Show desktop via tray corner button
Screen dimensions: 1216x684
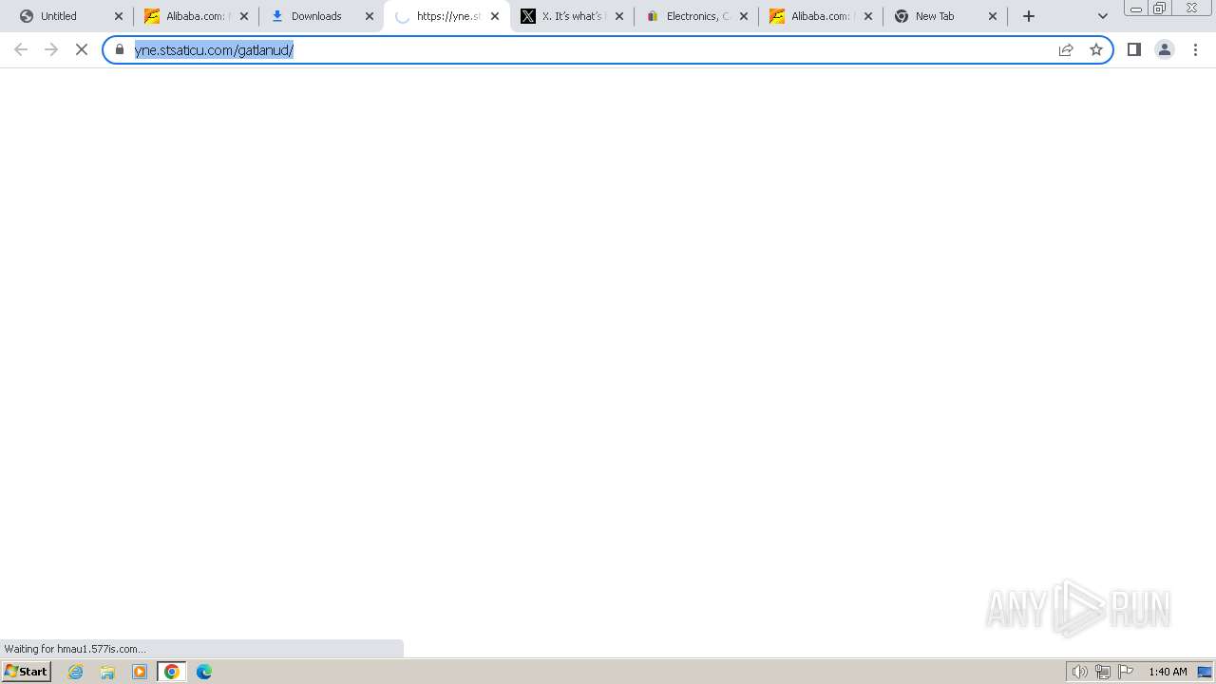click(x=1205, y=672)
